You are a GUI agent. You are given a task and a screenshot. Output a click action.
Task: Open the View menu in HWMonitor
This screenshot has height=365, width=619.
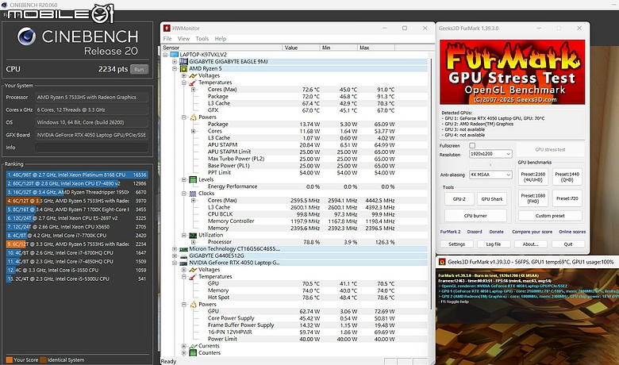183,39
